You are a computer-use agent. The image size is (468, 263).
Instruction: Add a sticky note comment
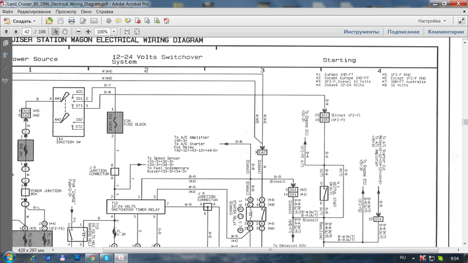[119, 20]
